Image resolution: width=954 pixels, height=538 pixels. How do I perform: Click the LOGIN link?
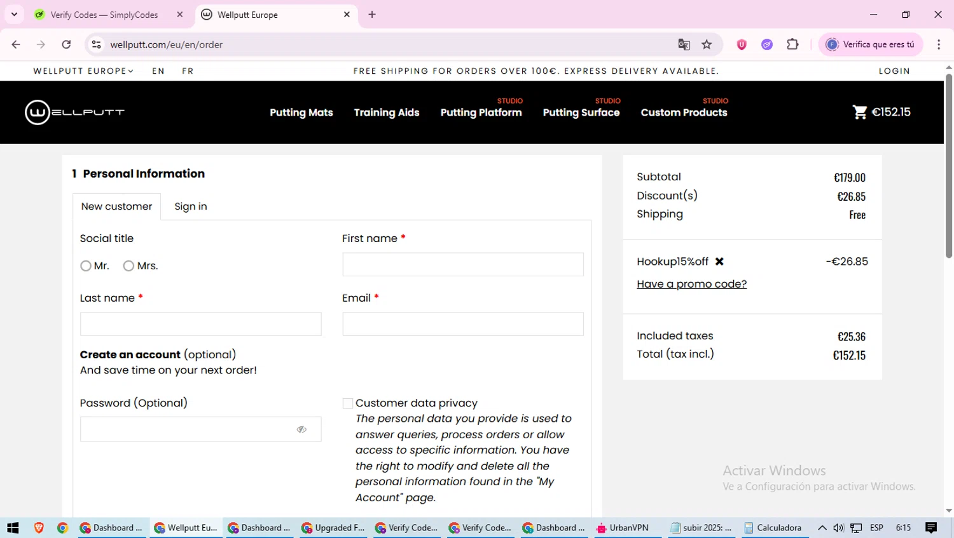[894, 71]
